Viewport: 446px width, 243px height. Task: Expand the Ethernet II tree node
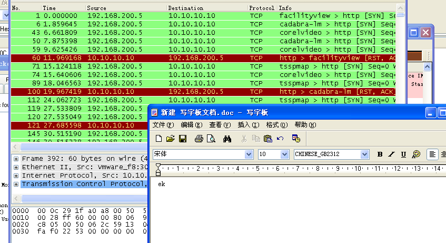click(x=16, y=167)
